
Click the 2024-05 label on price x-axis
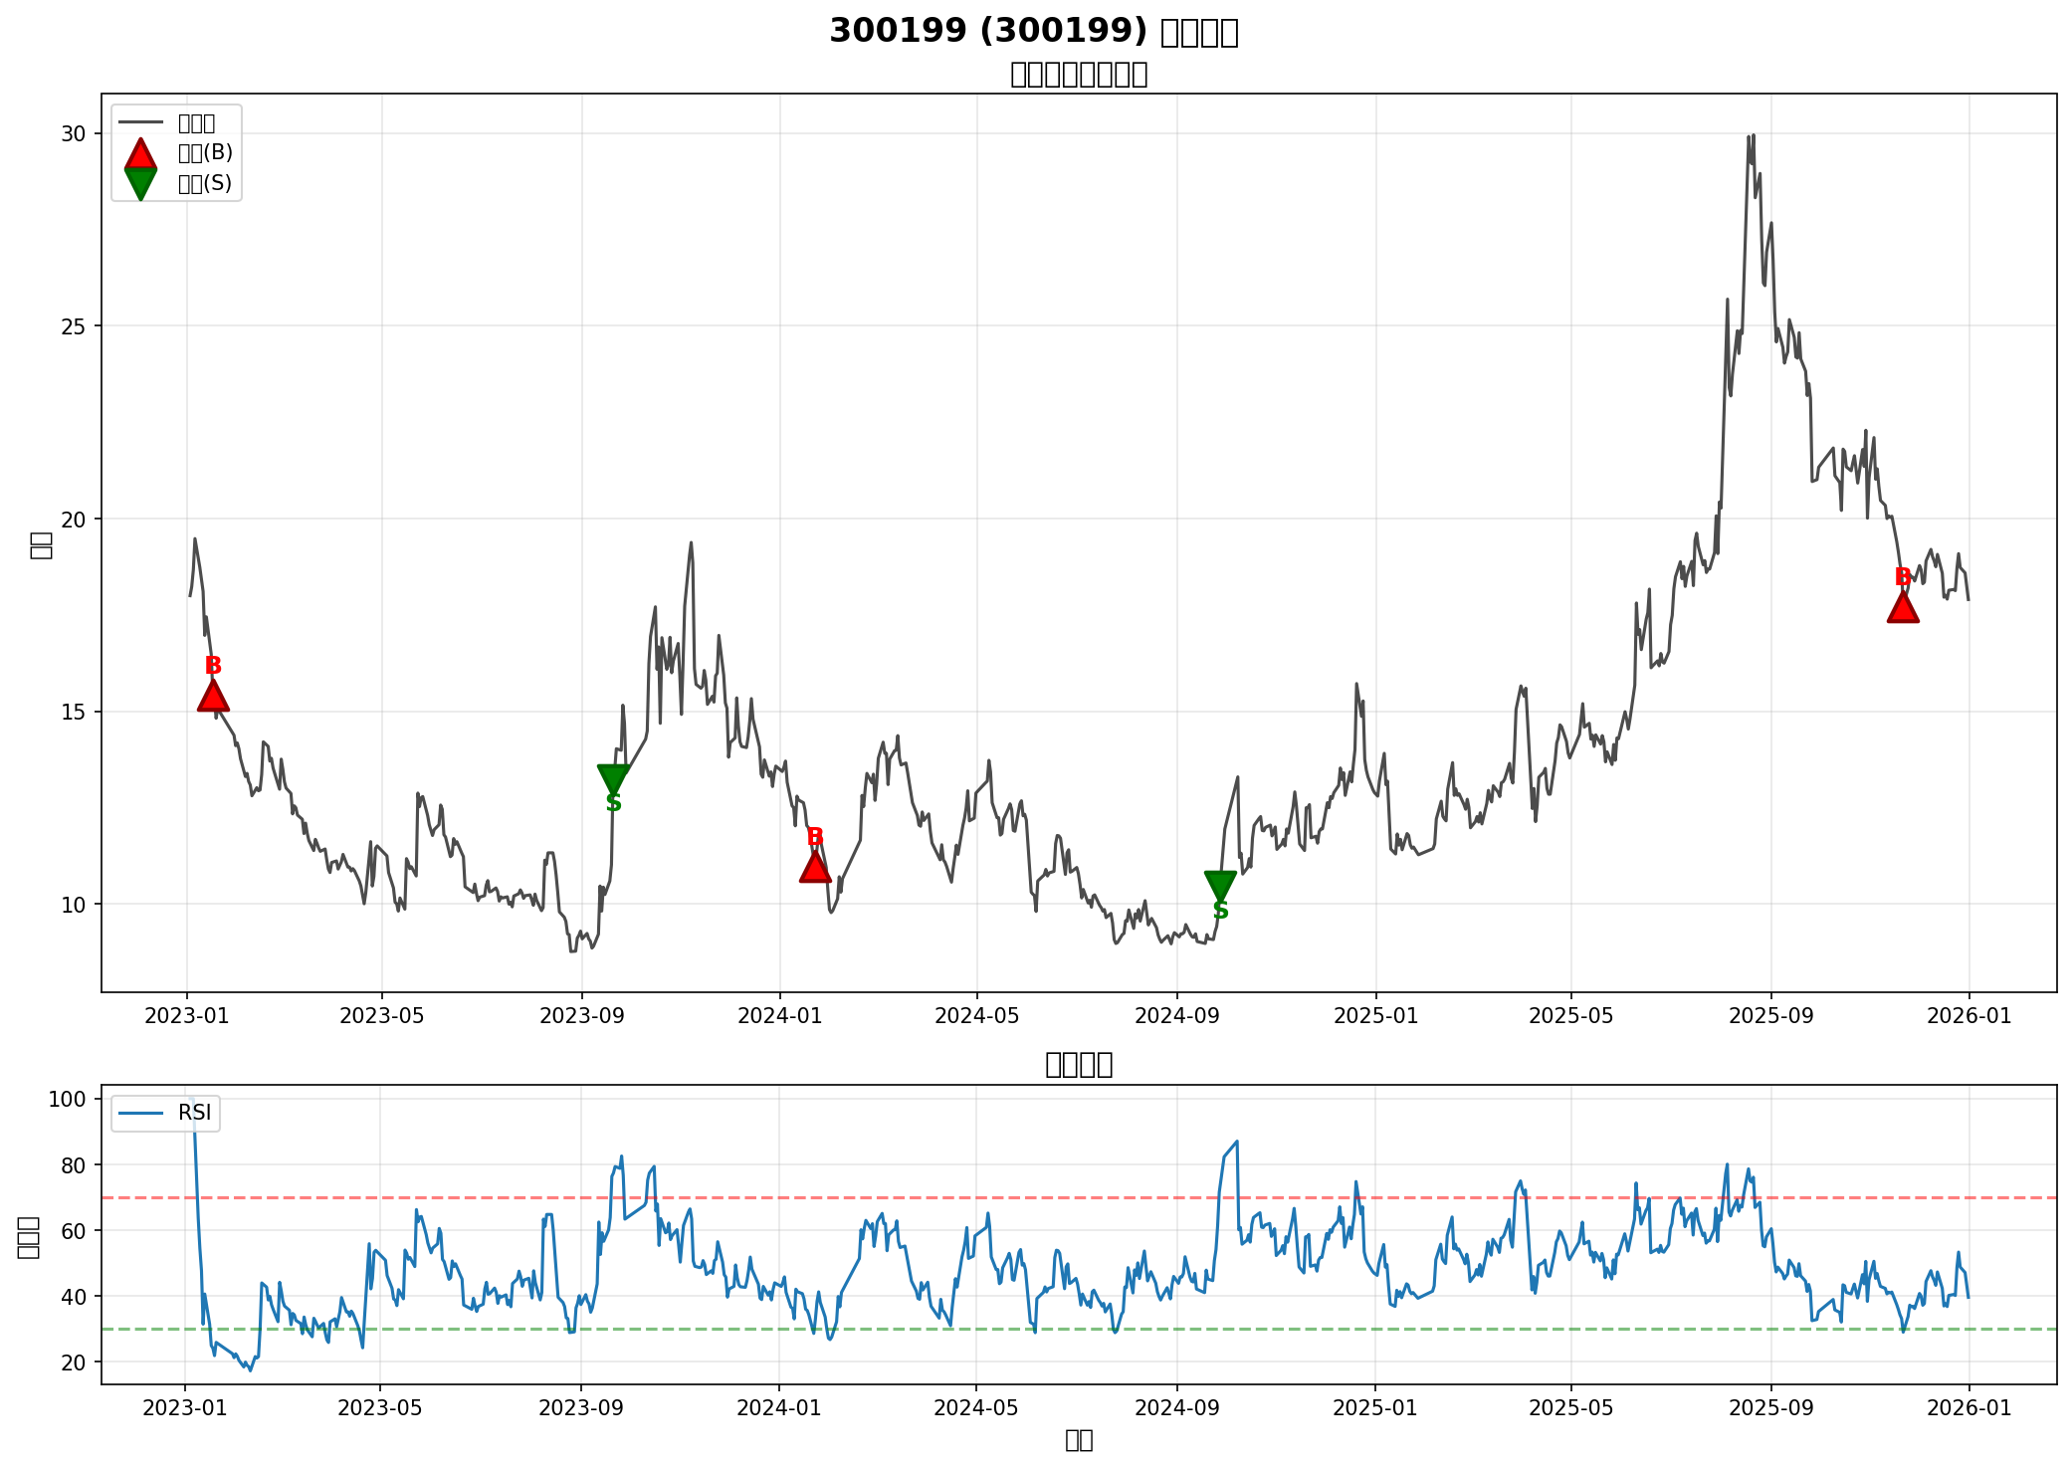pos(977,1016)
